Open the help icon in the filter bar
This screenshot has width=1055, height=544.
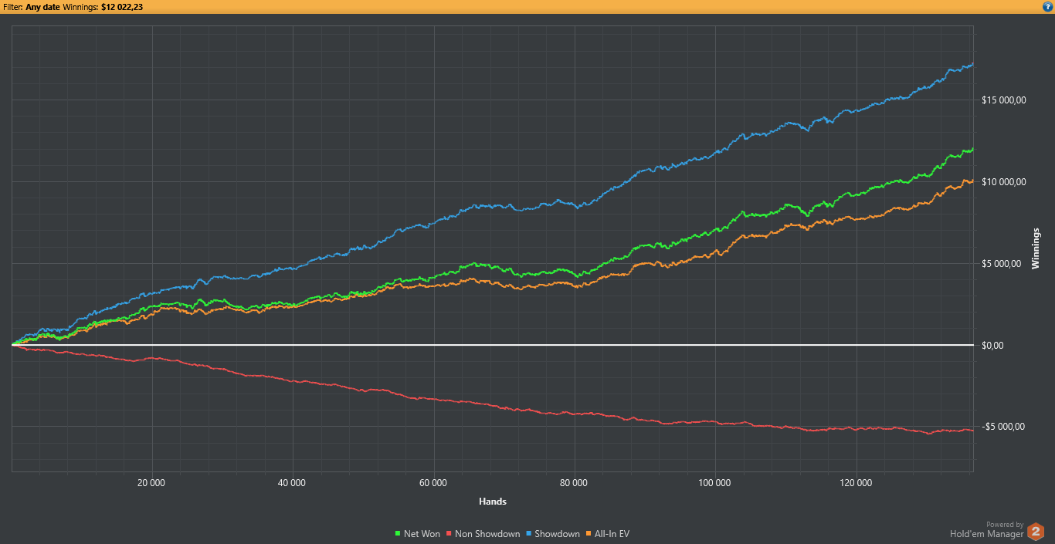coord(1047,7)
